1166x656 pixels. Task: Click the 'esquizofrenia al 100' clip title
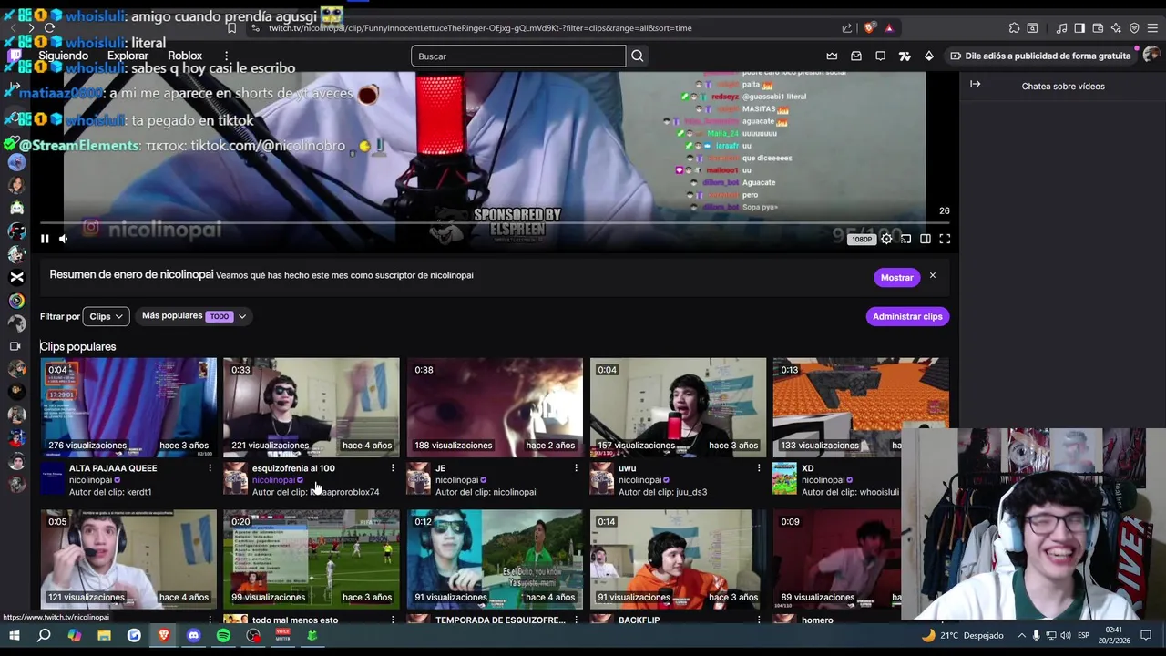pos(293,468)
